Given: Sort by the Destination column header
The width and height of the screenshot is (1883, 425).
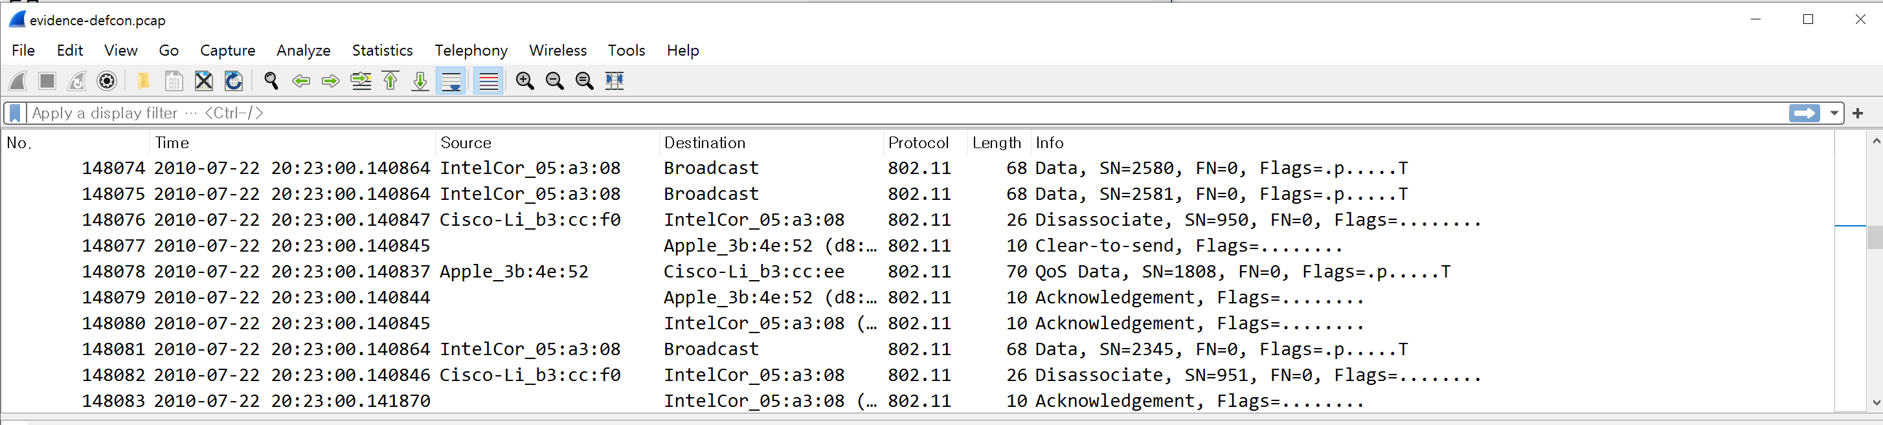Looking at the screenshot, I should (771, 143).
